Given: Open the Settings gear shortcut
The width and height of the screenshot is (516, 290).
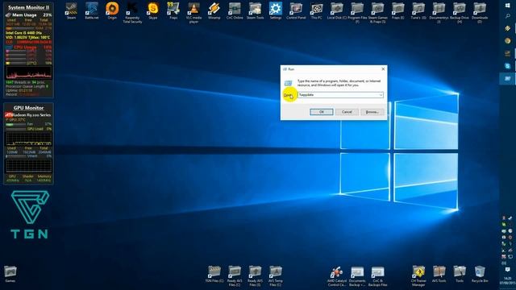Looking at the screenshot, I should (x=276, y=10).
